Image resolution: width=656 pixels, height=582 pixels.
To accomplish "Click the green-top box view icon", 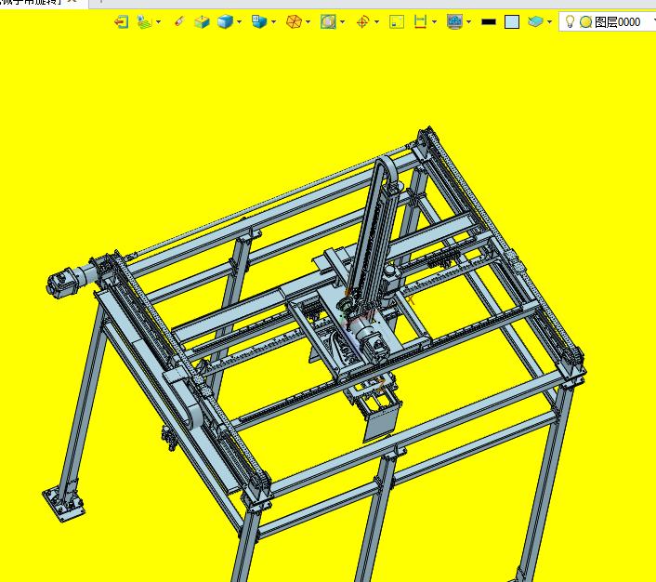I will (202, 21).
